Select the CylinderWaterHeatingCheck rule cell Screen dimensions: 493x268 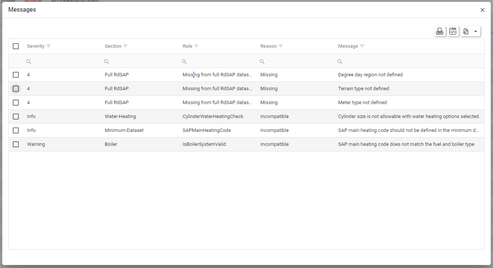[213, 117]
